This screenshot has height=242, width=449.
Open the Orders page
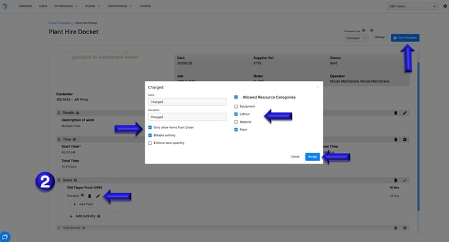[x=43, y=6]
